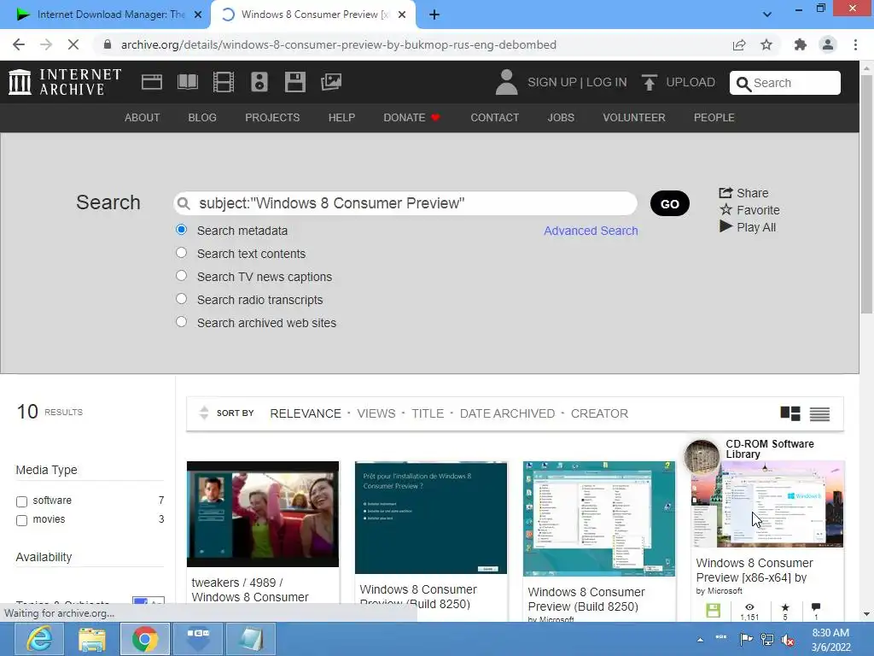The image size is (874, 656).
Task: Sort results by DATE ARCHIVED
Action: point(507,413)
